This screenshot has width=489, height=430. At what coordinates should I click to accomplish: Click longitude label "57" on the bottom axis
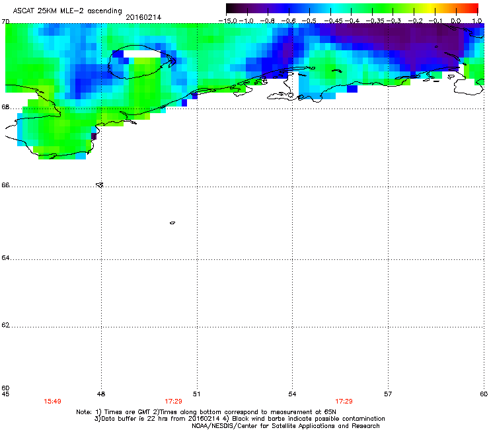(388, 394)
